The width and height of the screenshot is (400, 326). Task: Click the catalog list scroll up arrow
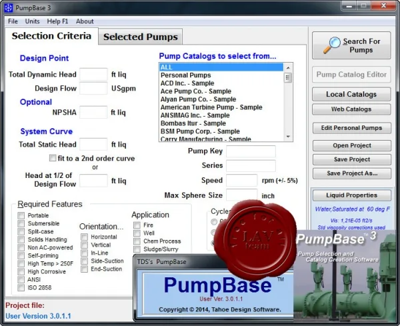pyautogui.click(x=288, y=67)
